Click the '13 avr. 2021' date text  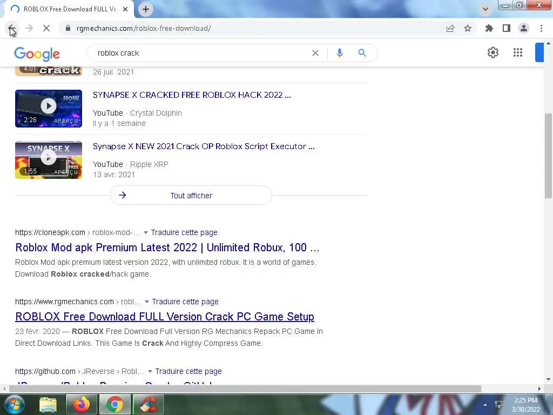(114, 175)
